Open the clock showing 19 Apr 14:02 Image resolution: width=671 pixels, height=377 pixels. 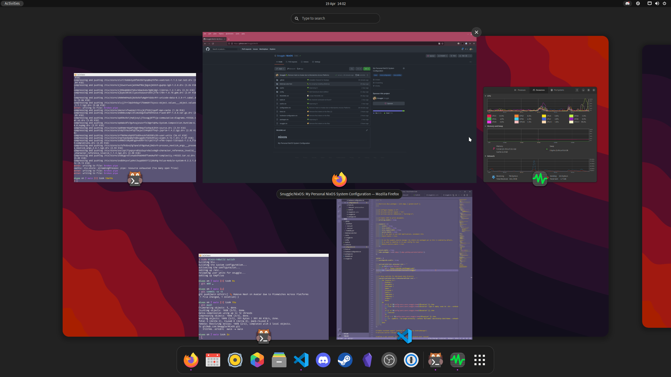click(x=335, y=3)
